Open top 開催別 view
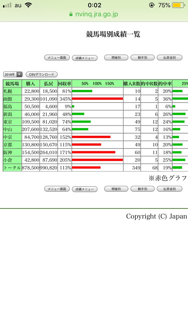The width and height of the screenshot is (188, 335). (116, 58)
